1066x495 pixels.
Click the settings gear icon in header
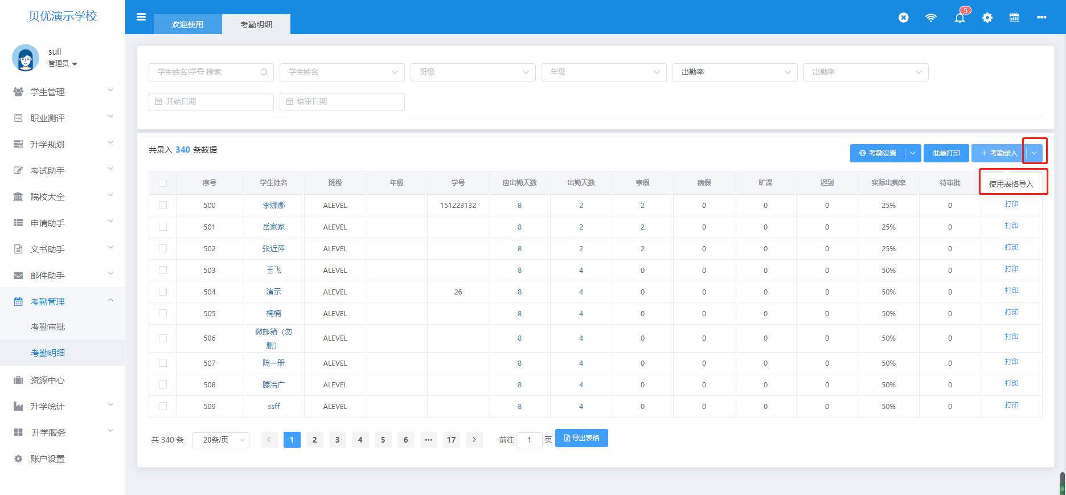[x=987, y=18]
